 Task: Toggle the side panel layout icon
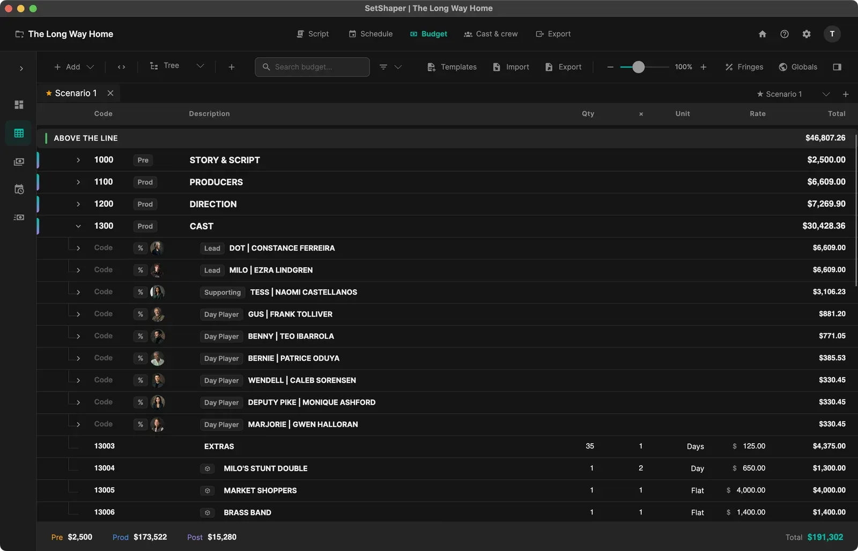[837, 67]
